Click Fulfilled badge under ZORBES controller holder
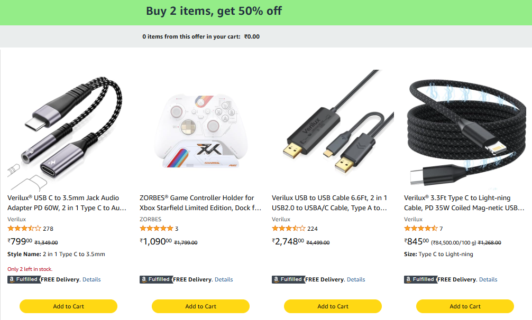 click(156, 279)
